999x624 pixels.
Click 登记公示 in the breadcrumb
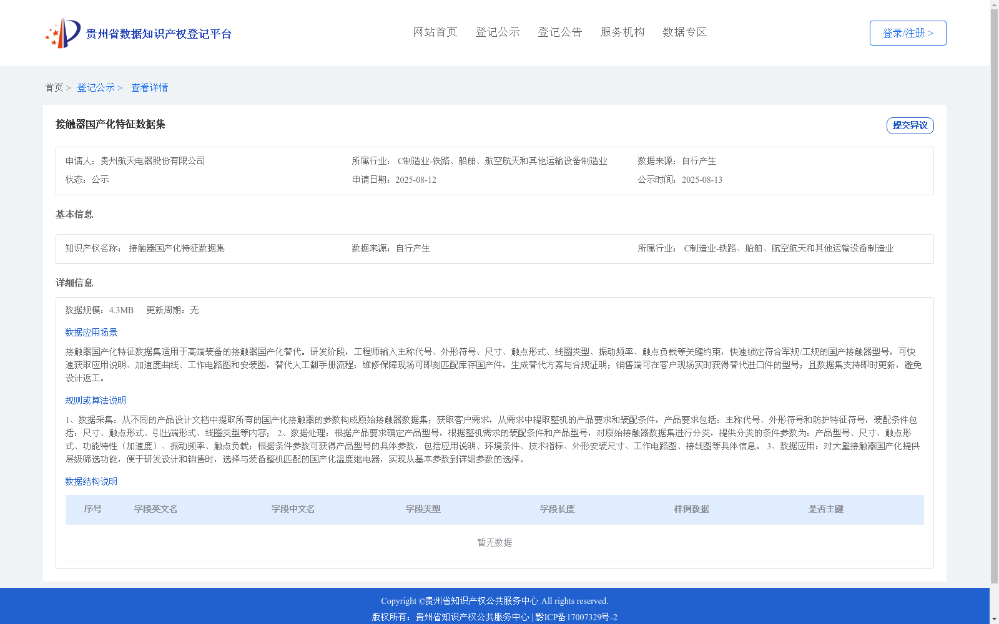coord(96,87)
